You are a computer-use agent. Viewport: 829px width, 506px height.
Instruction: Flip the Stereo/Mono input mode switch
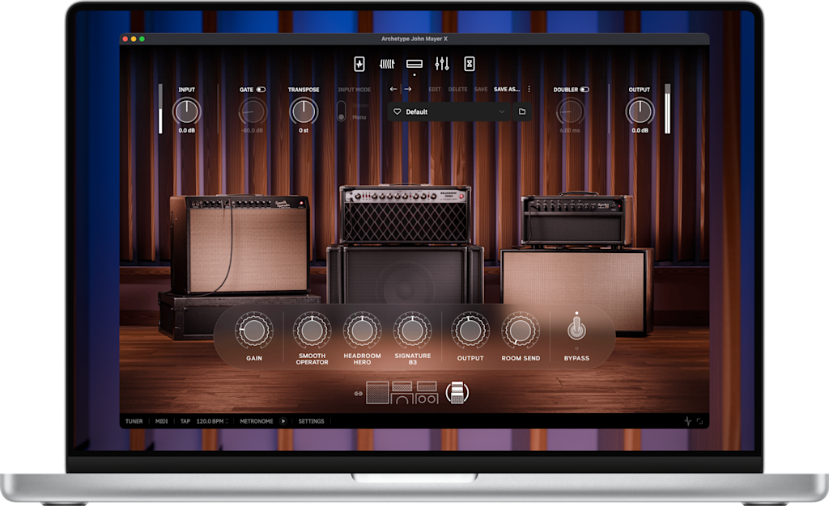342,112
